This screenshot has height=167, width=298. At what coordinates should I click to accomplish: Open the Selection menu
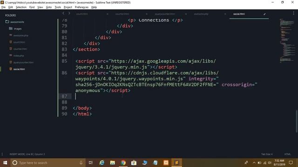click(21, 7)
